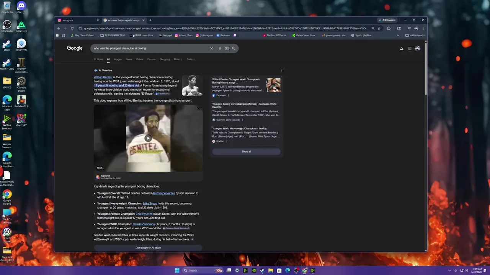The height and width of the screenshot is (275, 490).
Task: Open options for the Guinness World Records source
Action: click(242, 120)
